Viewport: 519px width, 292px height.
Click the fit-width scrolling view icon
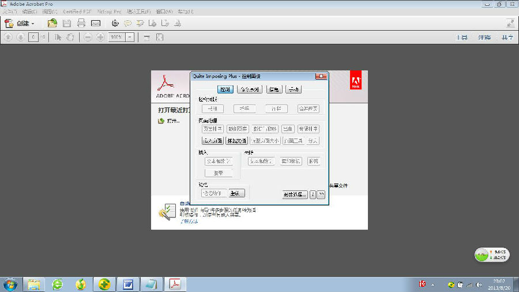coord(147,38)
